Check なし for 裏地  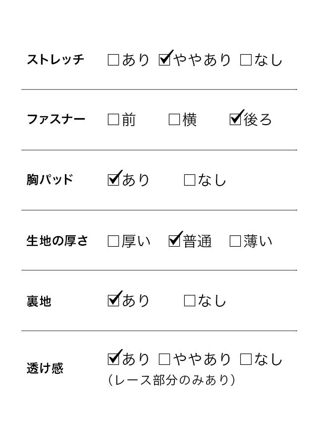(190, 300)
